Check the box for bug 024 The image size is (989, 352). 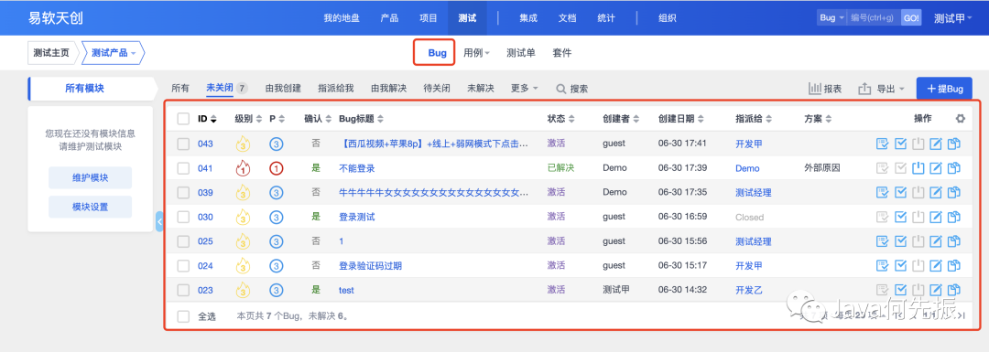tap(183, 266)
